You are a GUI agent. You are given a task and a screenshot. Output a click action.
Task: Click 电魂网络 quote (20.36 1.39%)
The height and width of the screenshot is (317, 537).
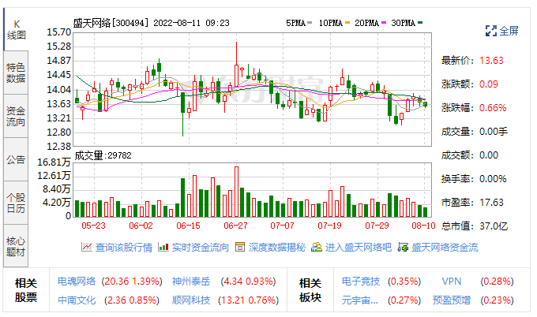132,282
